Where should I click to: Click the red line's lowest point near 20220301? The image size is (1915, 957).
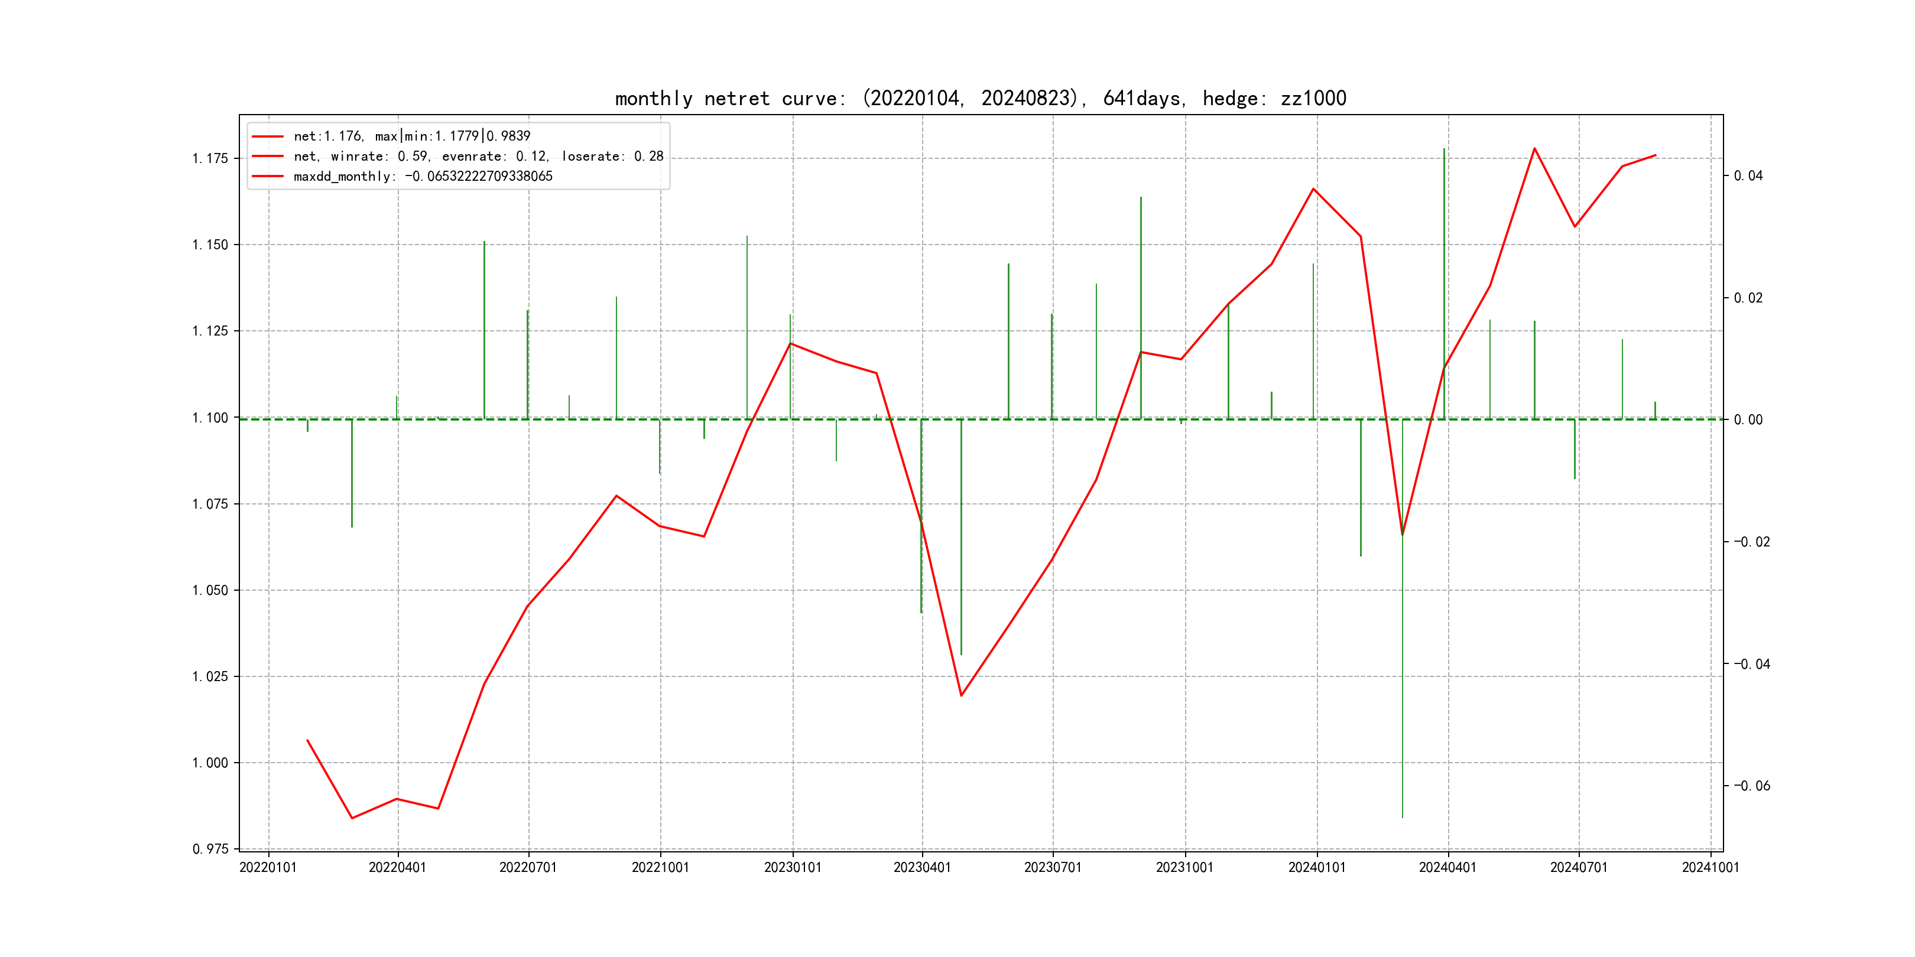(352, 818)
